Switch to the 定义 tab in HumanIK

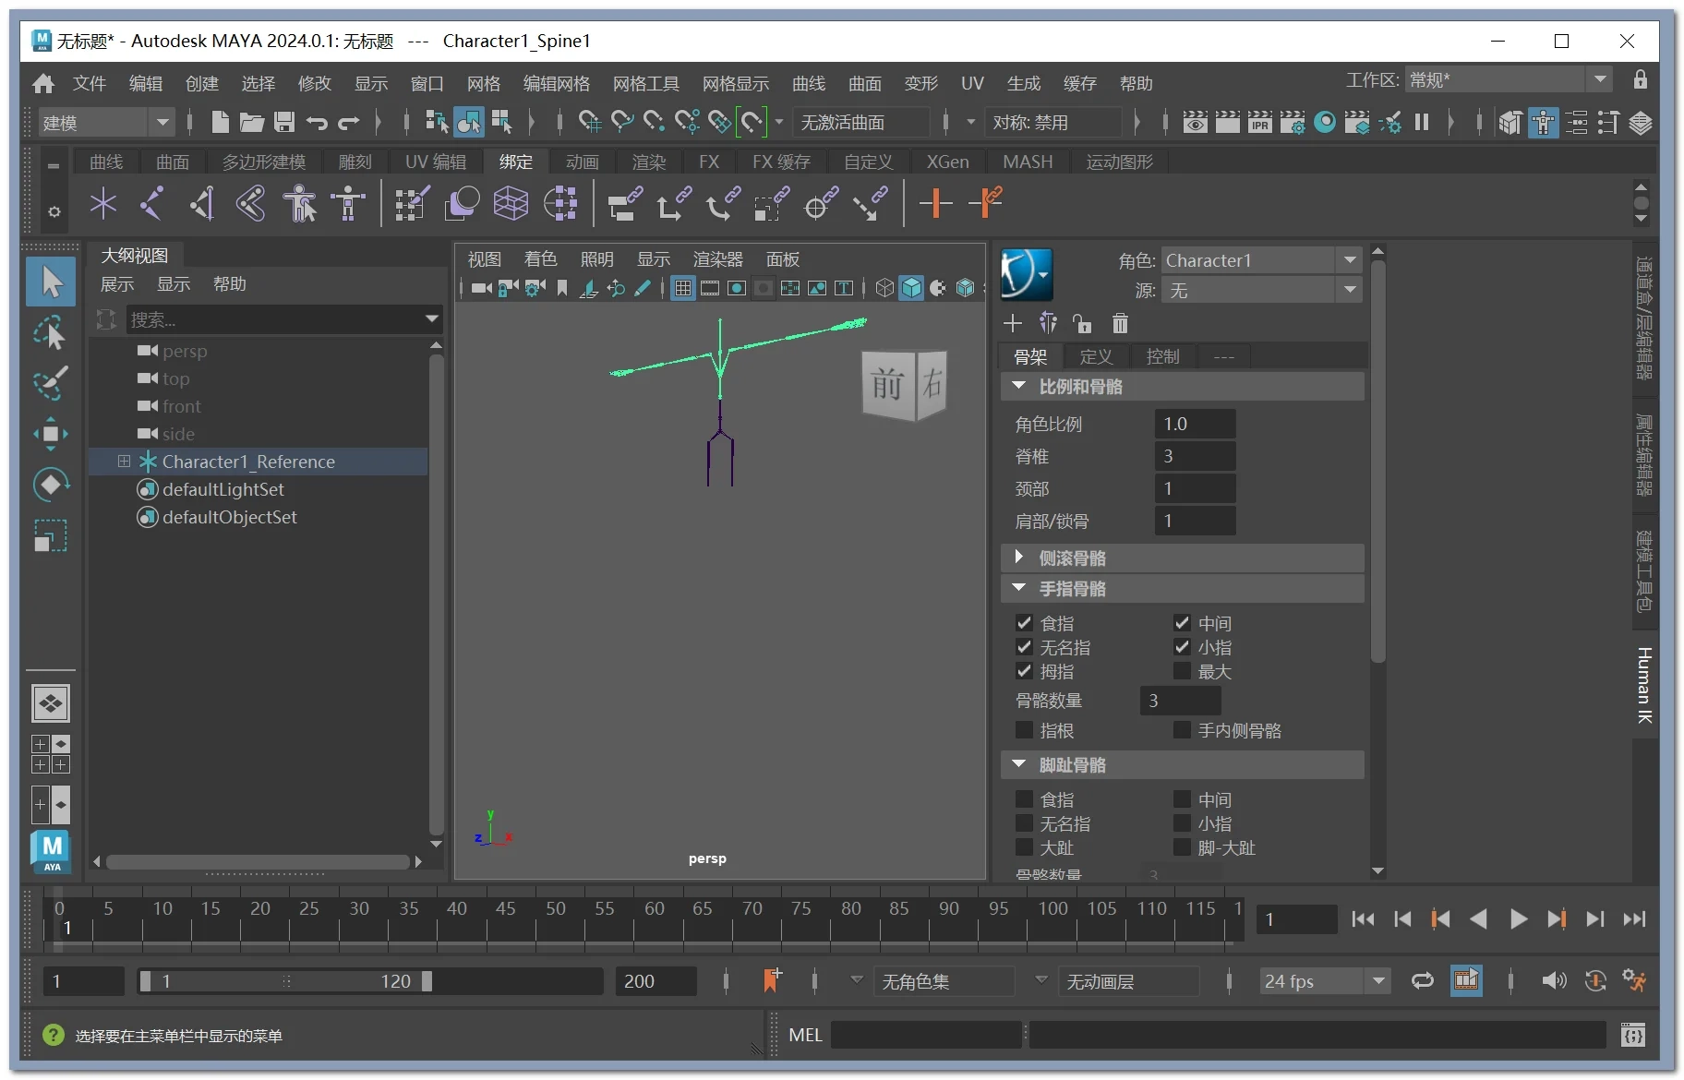(x=1096, y=356)
